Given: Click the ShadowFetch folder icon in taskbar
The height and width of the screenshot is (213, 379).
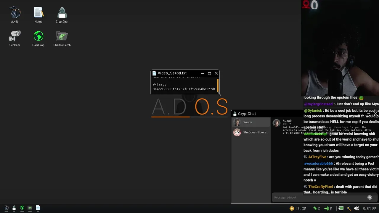Looking at the screenshot, I should click(x=30, y=208).
